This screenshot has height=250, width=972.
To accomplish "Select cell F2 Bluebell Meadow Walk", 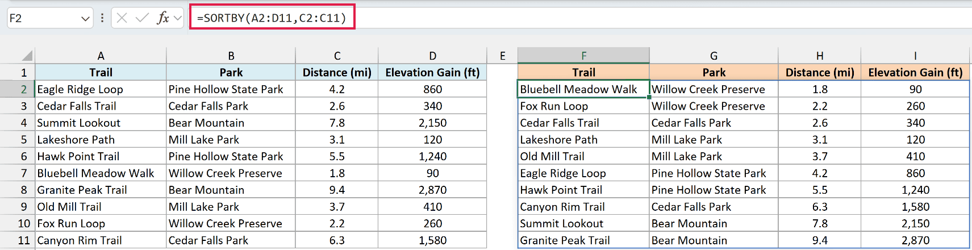I will click(583, 89).
